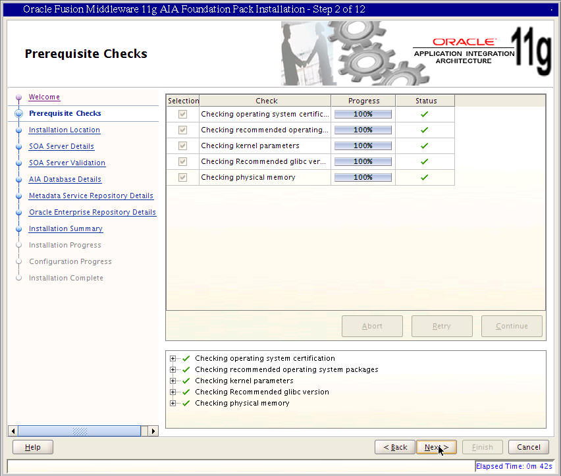Click the Prerequisite Checks step bullet icon
Viewport: 561px width, 476px height.
pyautogui.click(x=19, y=113)
